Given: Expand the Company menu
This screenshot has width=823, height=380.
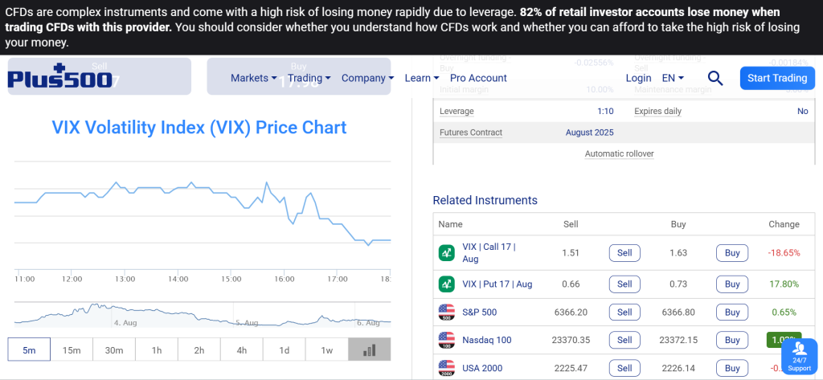Looking at the screenshot, I should 367,78.
